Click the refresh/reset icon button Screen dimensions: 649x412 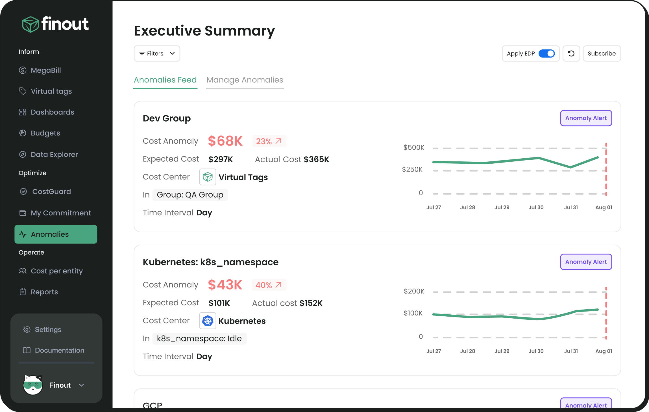[570, 53]
